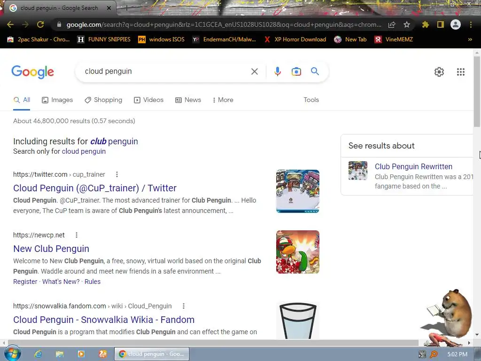Open Chrome three-dot menu
The image size is (481, 361).
coord(471,24)
